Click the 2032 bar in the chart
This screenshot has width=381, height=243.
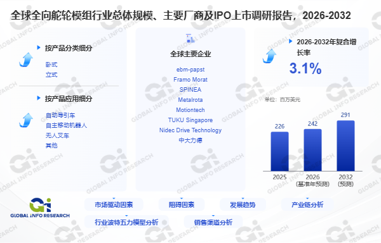click(x=345, y=146)
